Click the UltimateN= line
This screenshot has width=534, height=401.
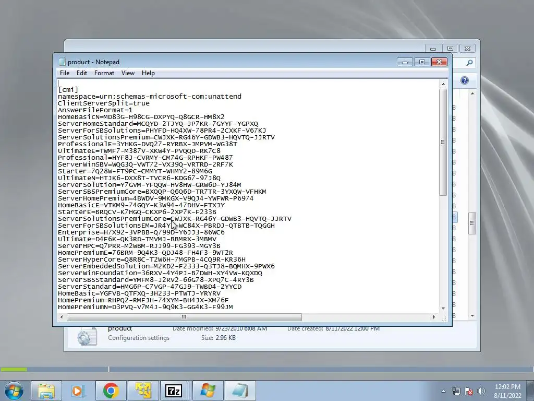139,178
